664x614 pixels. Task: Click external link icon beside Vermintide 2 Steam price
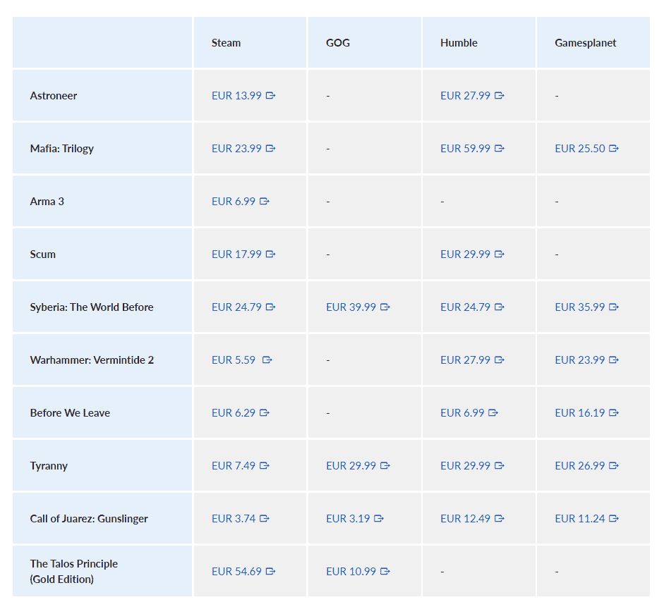click(x=267, y=360)
